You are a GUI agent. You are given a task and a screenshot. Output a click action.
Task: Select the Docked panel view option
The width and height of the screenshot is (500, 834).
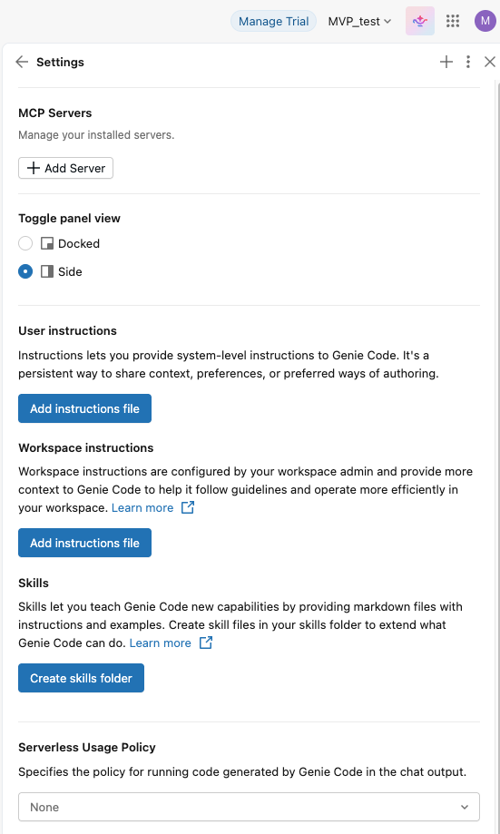pos(25,243)
